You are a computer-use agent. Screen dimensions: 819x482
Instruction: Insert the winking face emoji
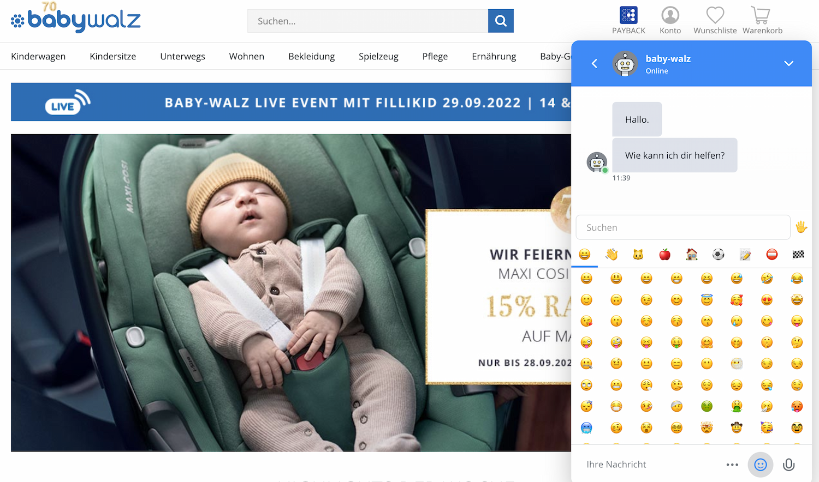[646, 300]
